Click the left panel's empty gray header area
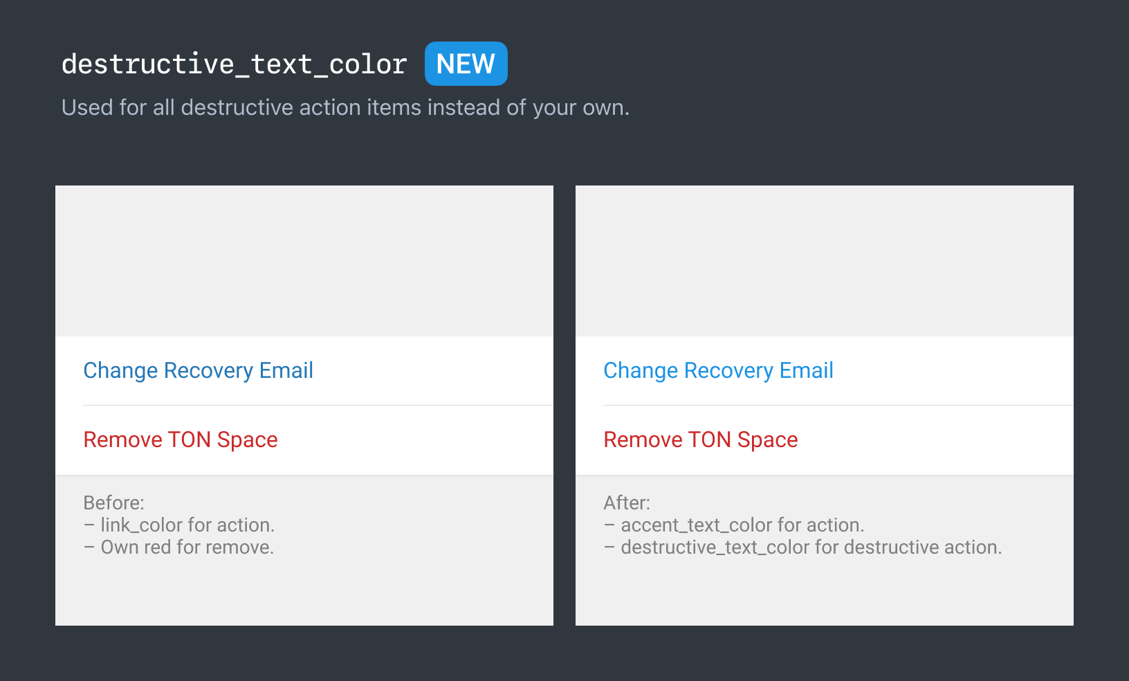This screenshot has width=1129, height=681. 304,260
